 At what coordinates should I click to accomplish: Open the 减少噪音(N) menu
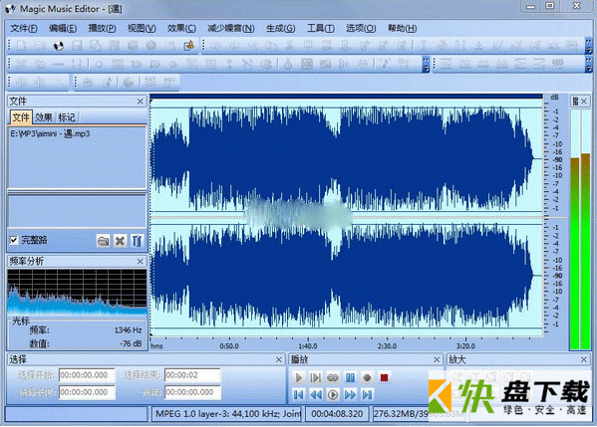pos(231,28)
